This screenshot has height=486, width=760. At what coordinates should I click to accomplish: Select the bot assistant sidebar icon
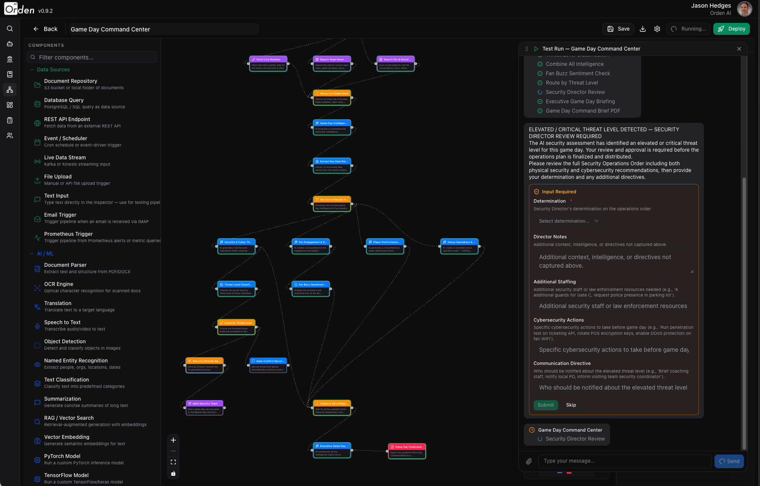10,44
